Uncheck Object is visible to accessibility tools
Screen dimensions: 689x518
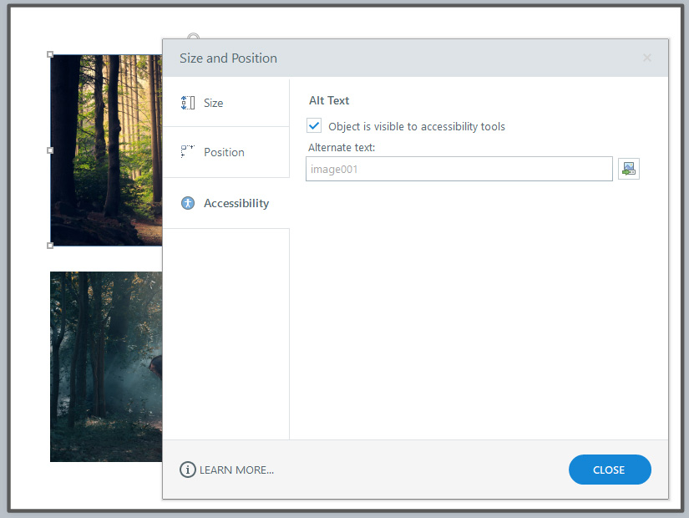point(315,126)
